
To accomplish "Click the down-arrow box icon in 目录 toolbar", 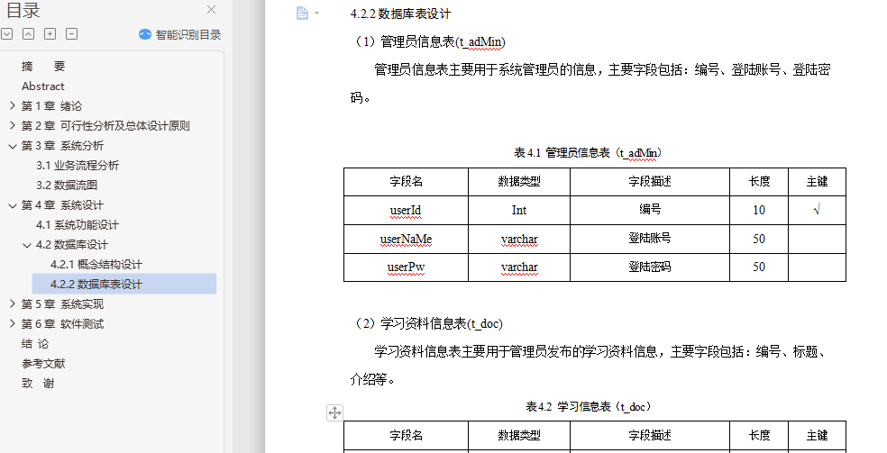I will click(x=7, y=34).
